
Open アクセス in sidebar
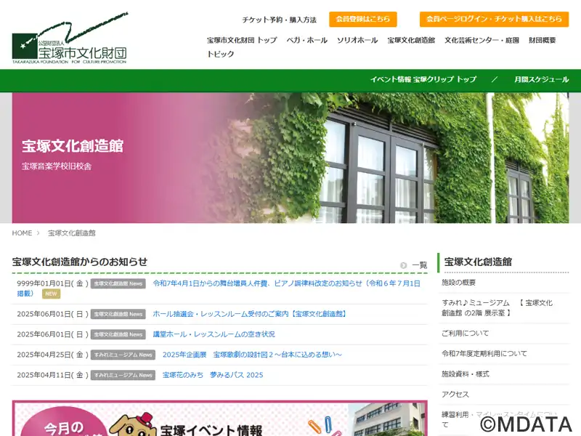pyautogui.click(x=455, y=395)
